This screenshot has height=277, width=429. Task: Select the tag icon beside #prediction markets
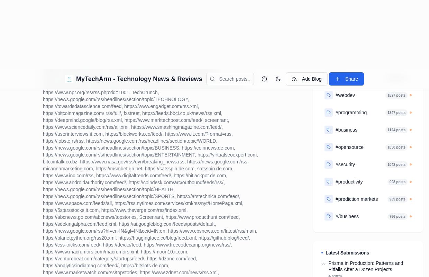click(329, 199)
